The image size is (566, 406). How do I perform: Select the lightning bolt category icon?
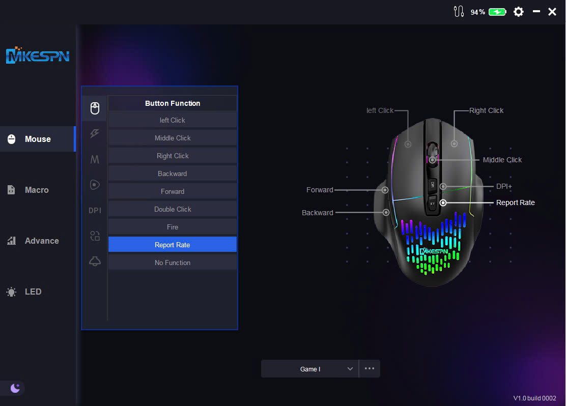[x=95, y=133]
